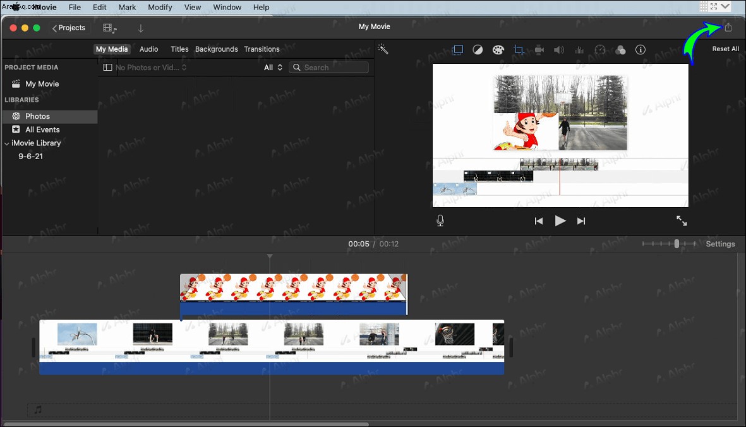746x427 pixels.
Task: Select the main video clip in timeline
Action: pos(272,347)
